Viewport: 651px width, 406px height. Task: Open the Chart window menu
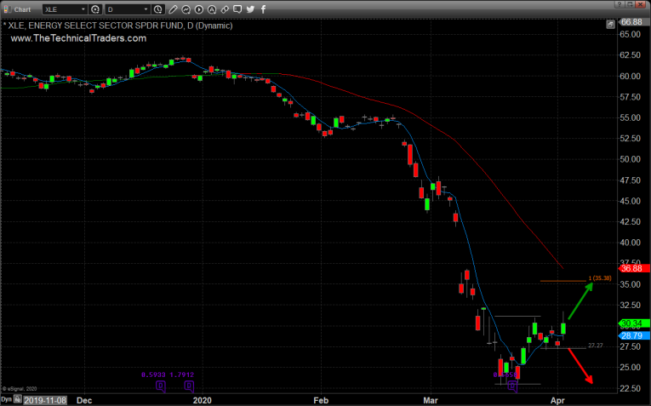[x=16, y=9]
